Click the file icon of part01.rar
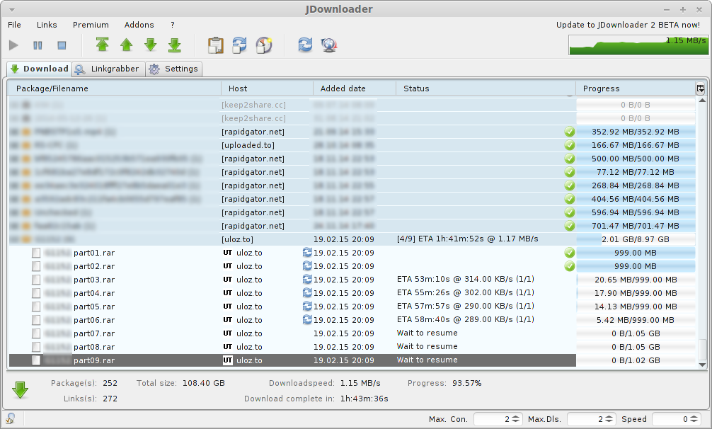The height and width of the screenshot is (429, 712). 36,253
